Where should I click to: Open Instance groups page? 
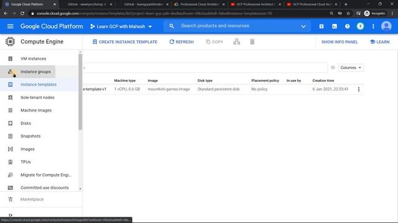click(35, 72)
